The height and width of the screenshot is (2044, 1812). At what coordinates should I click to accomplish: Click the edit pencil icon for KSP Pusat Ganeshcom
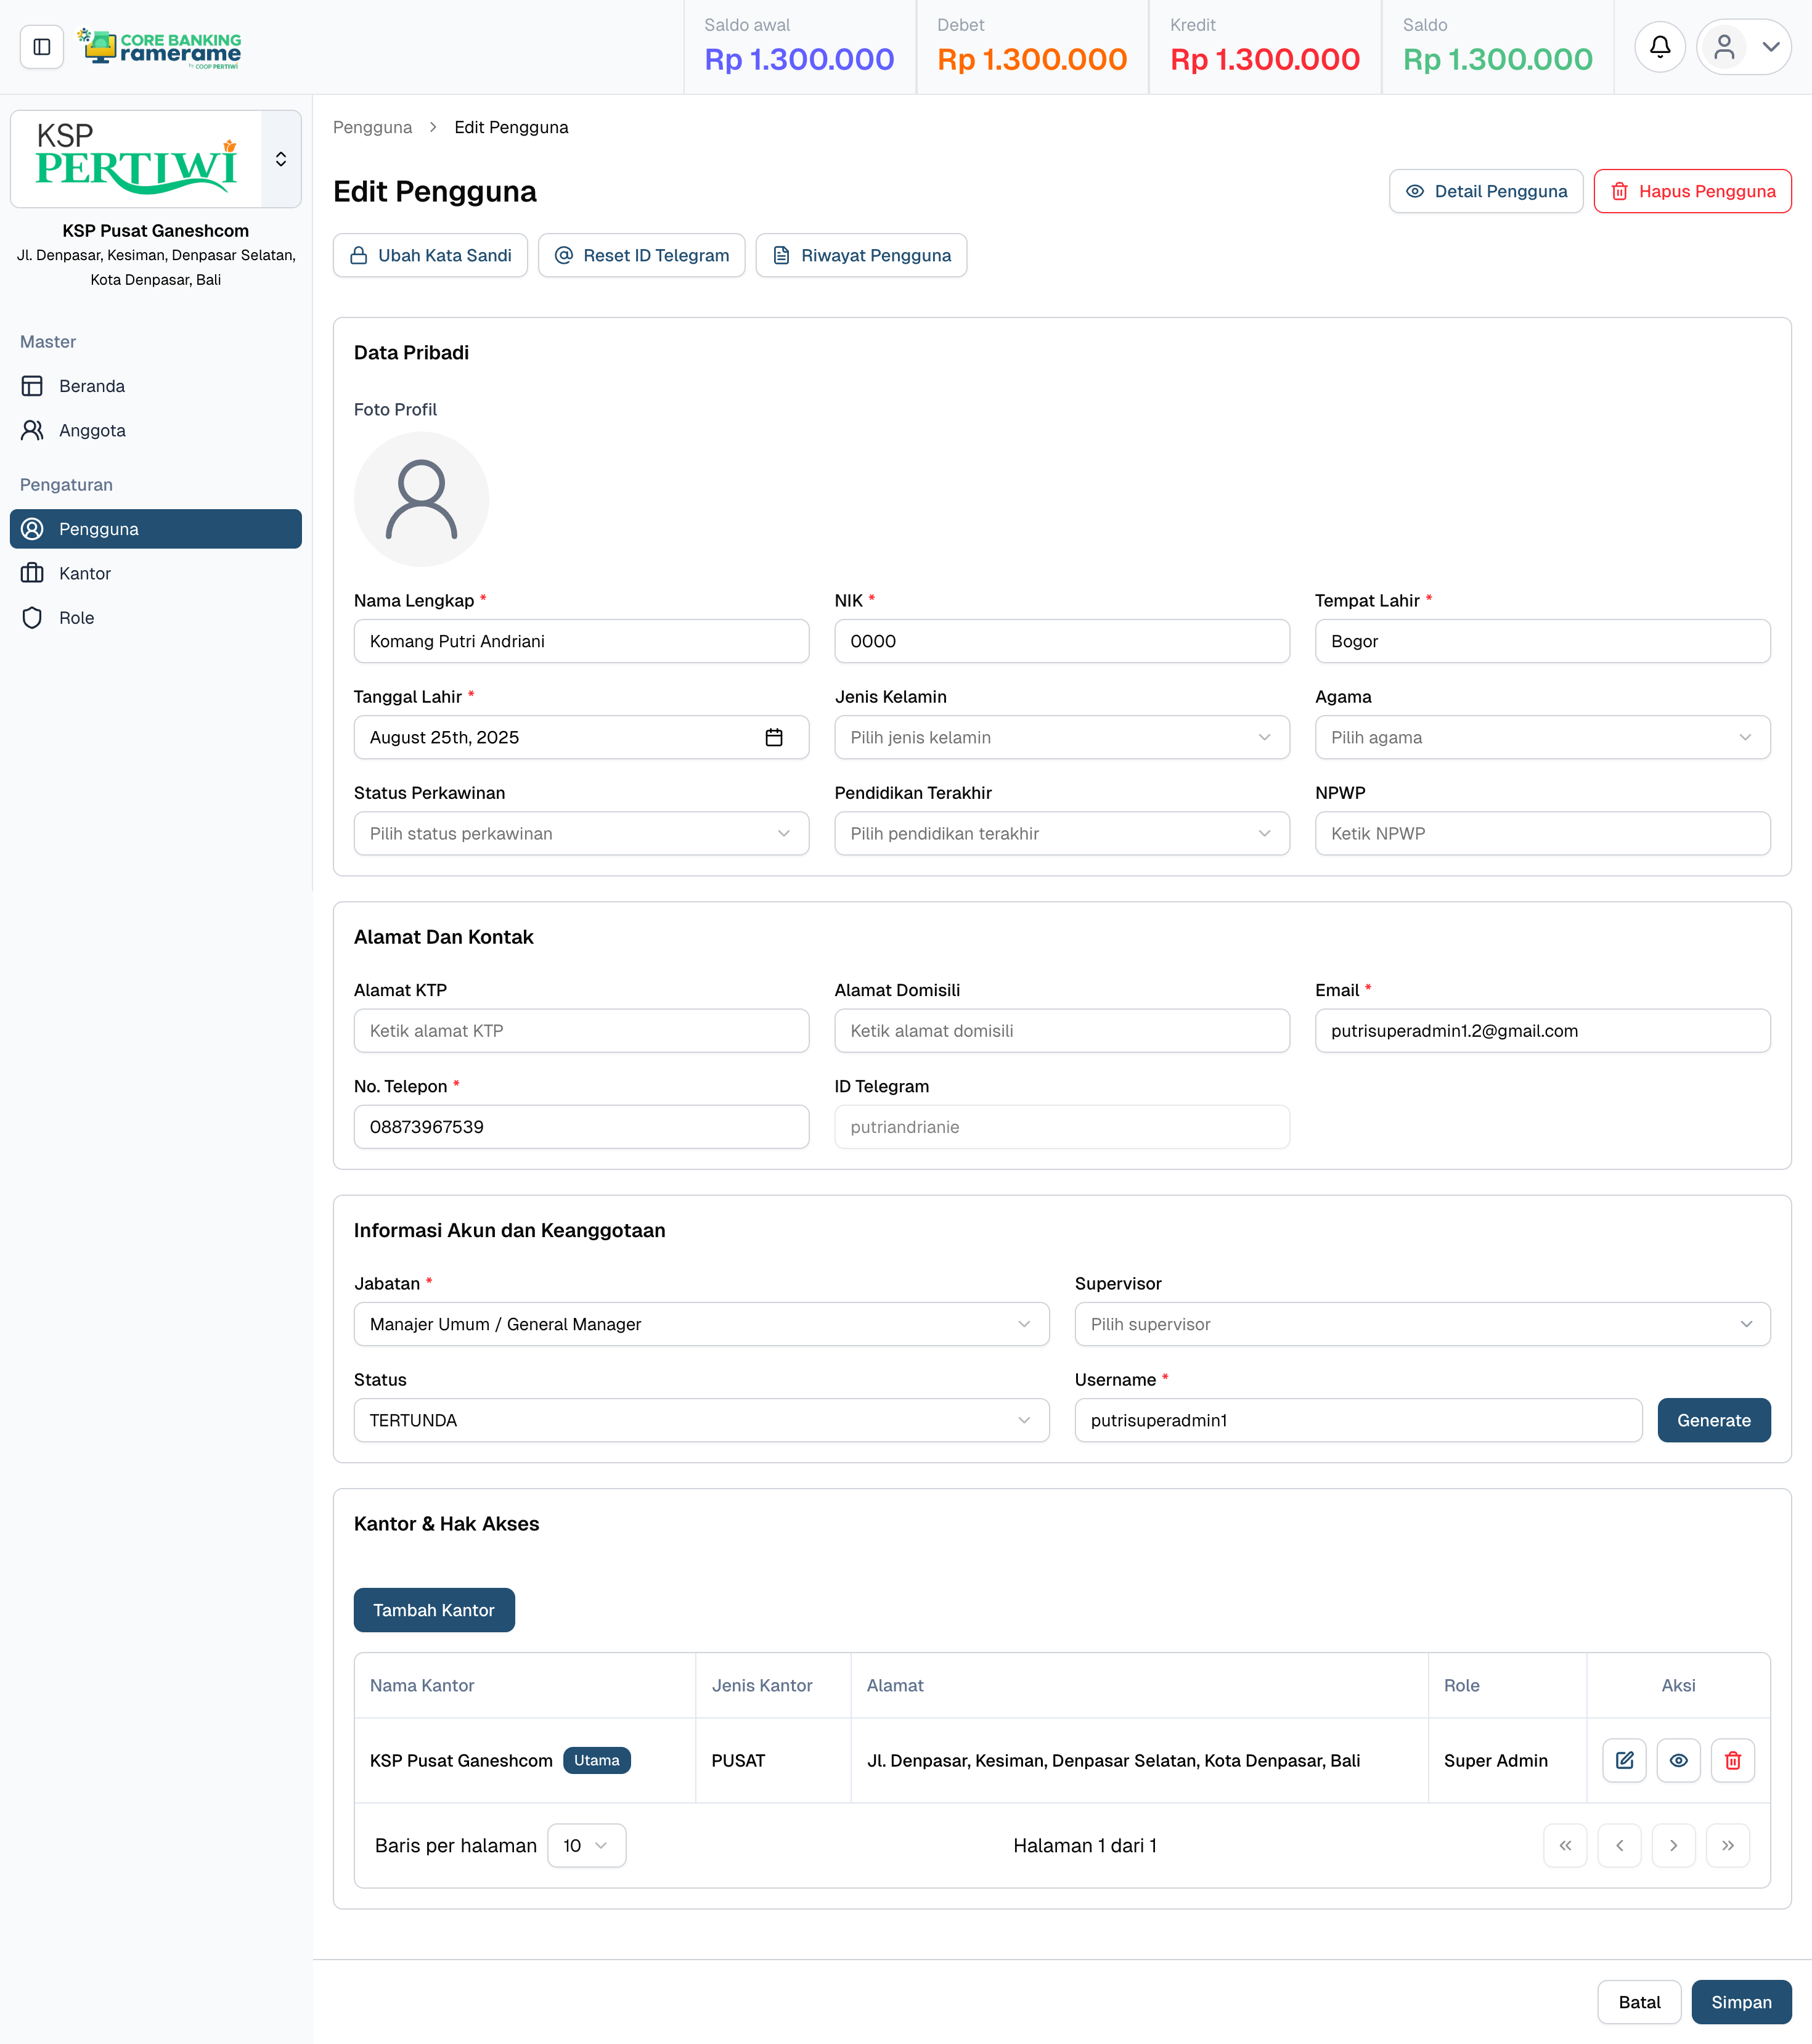(1624, 1760)
